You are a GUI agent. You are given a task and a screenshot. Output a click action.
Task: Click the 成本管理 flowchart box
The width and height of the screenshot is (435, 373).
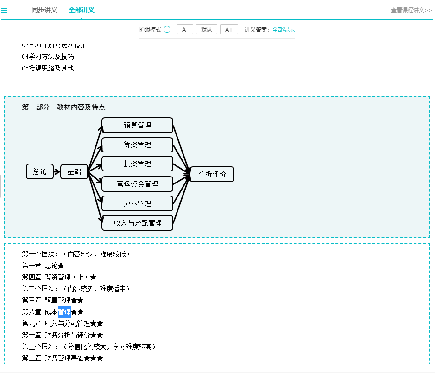[137, 203]
